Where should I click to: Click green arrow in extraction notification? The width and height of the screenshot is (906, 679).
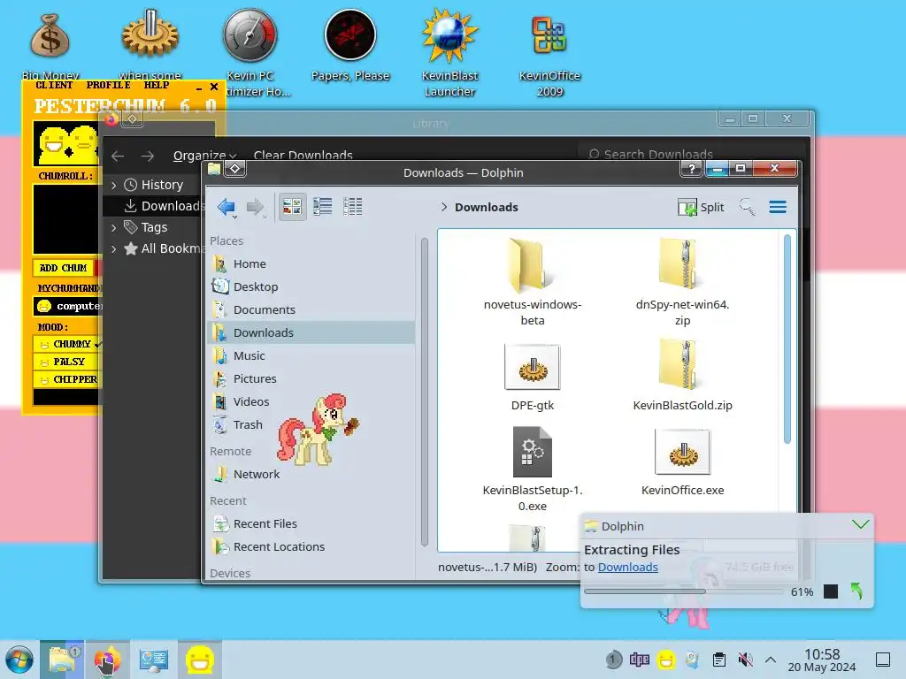click(x=856, y=591)
